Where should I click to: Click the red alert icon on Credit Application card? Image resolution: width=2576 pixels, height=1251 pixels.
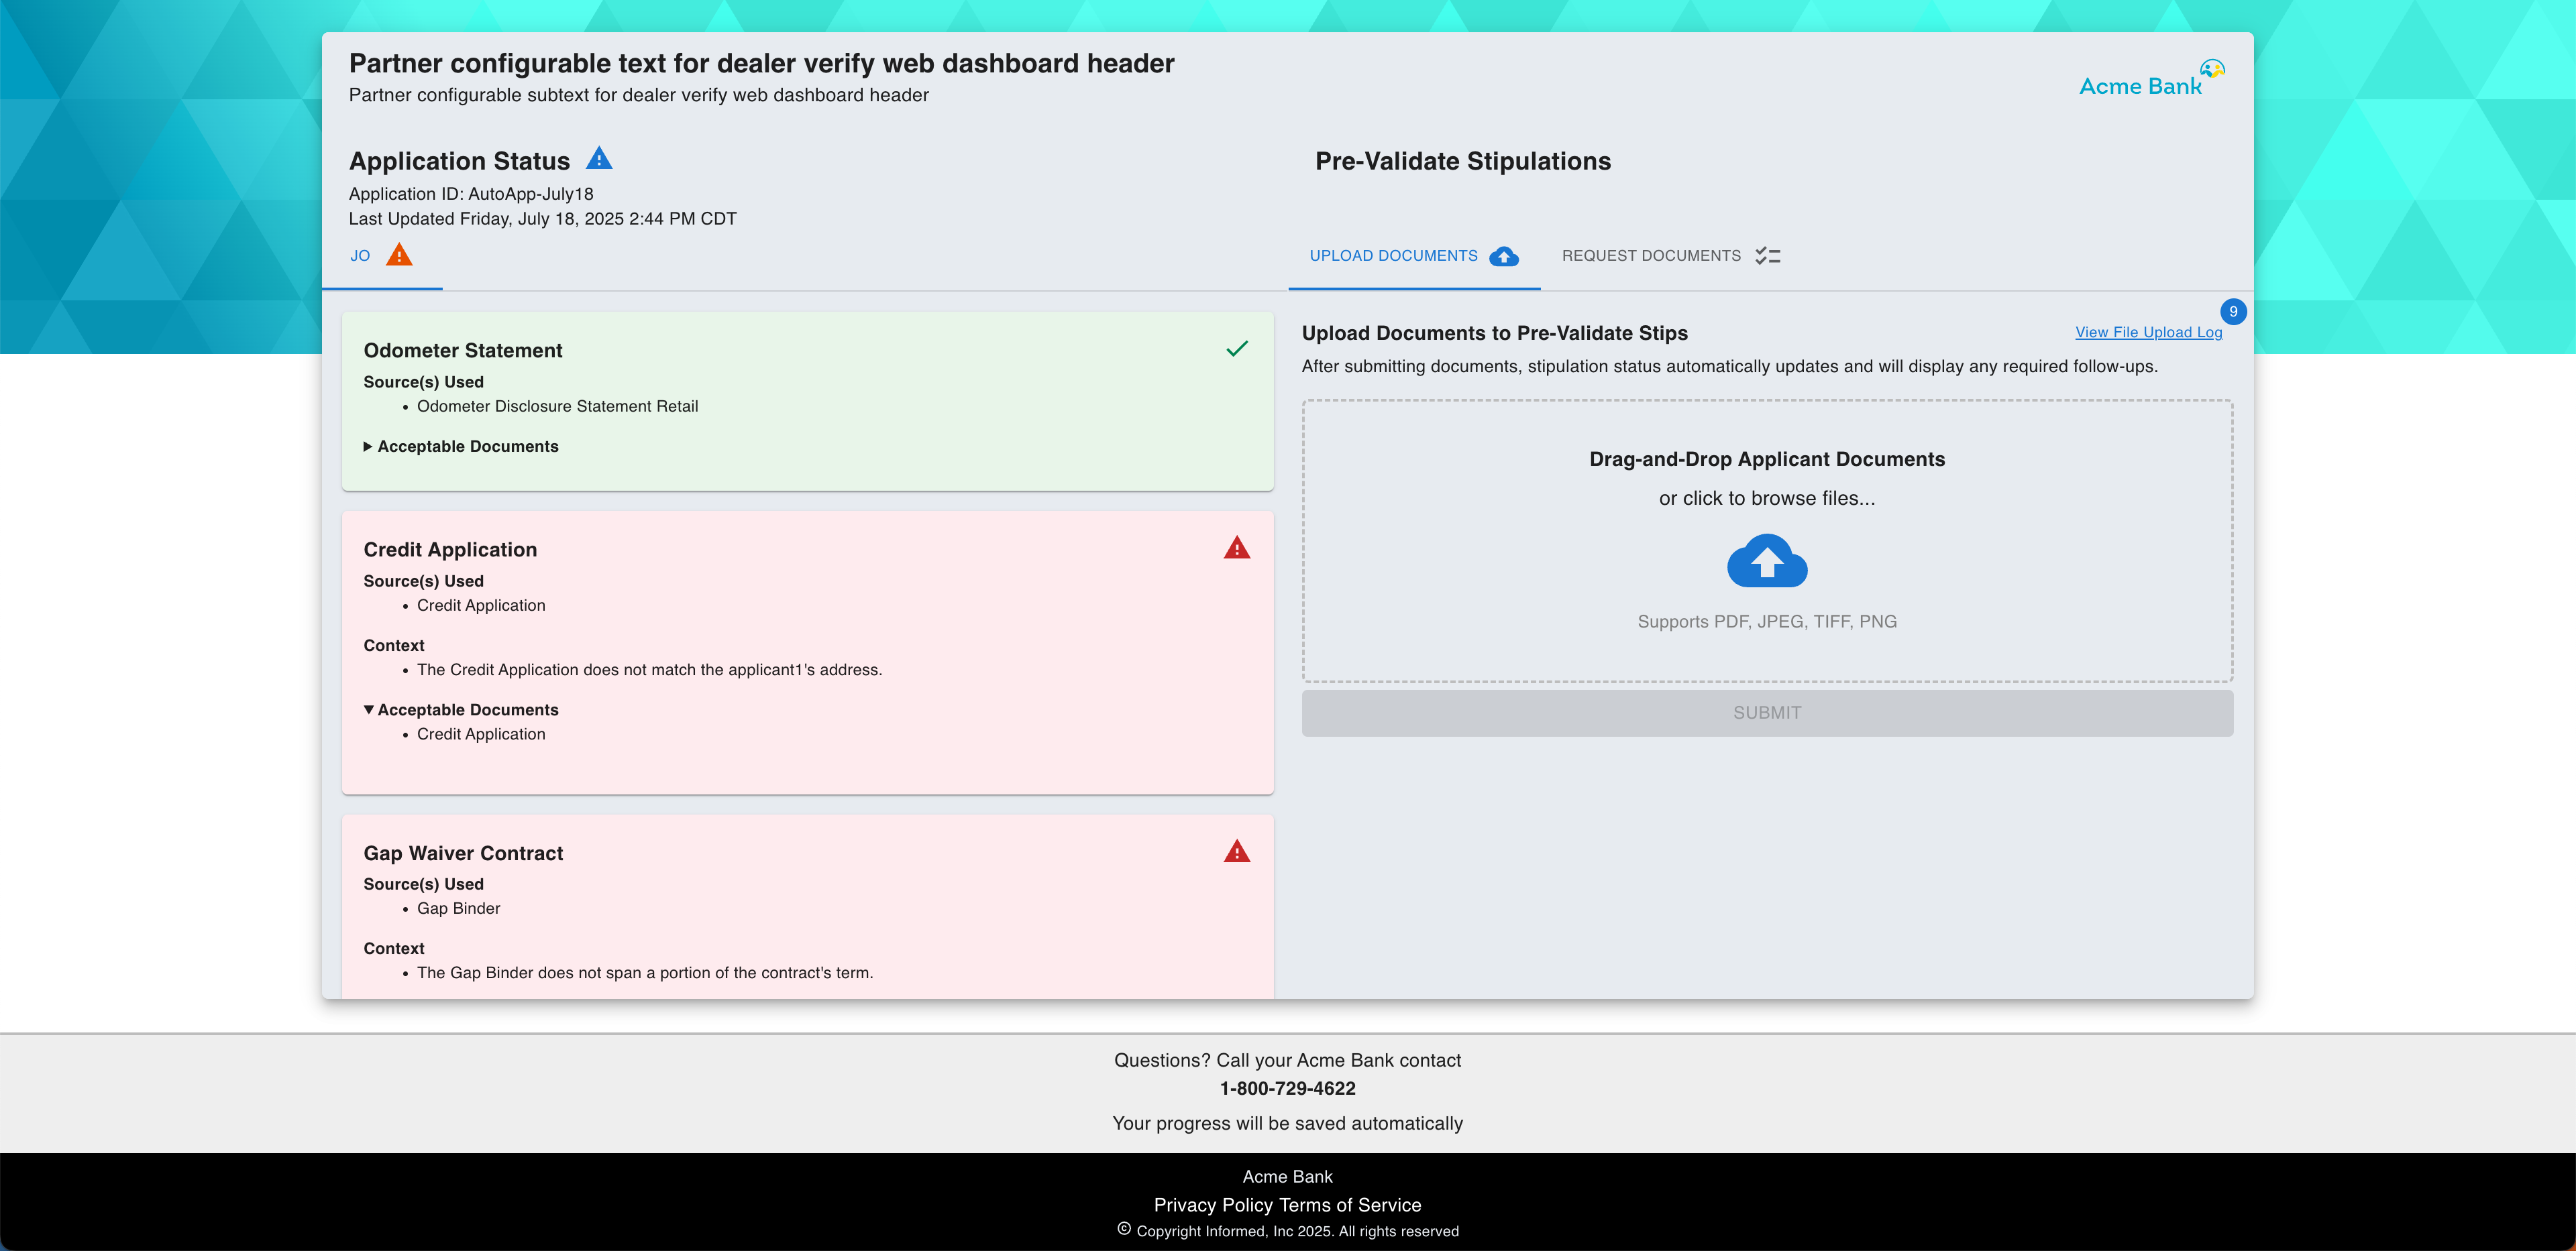point(1237,548)
